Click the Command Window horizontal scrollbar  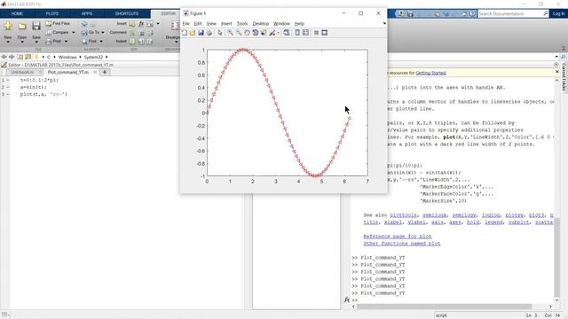[x=444, y=307]
